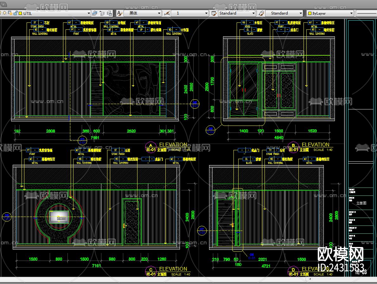This screenshot has height=284, width=377.
Task: Toggle viewport freeze icon for UTIL layer
Action: click(10, 13)
